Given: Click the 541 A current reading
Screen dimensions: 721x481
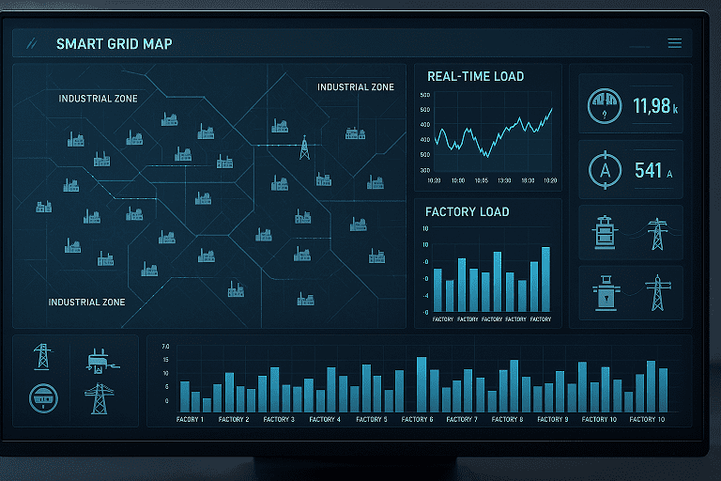Looking at the screenshot, I should pos(654,170).
